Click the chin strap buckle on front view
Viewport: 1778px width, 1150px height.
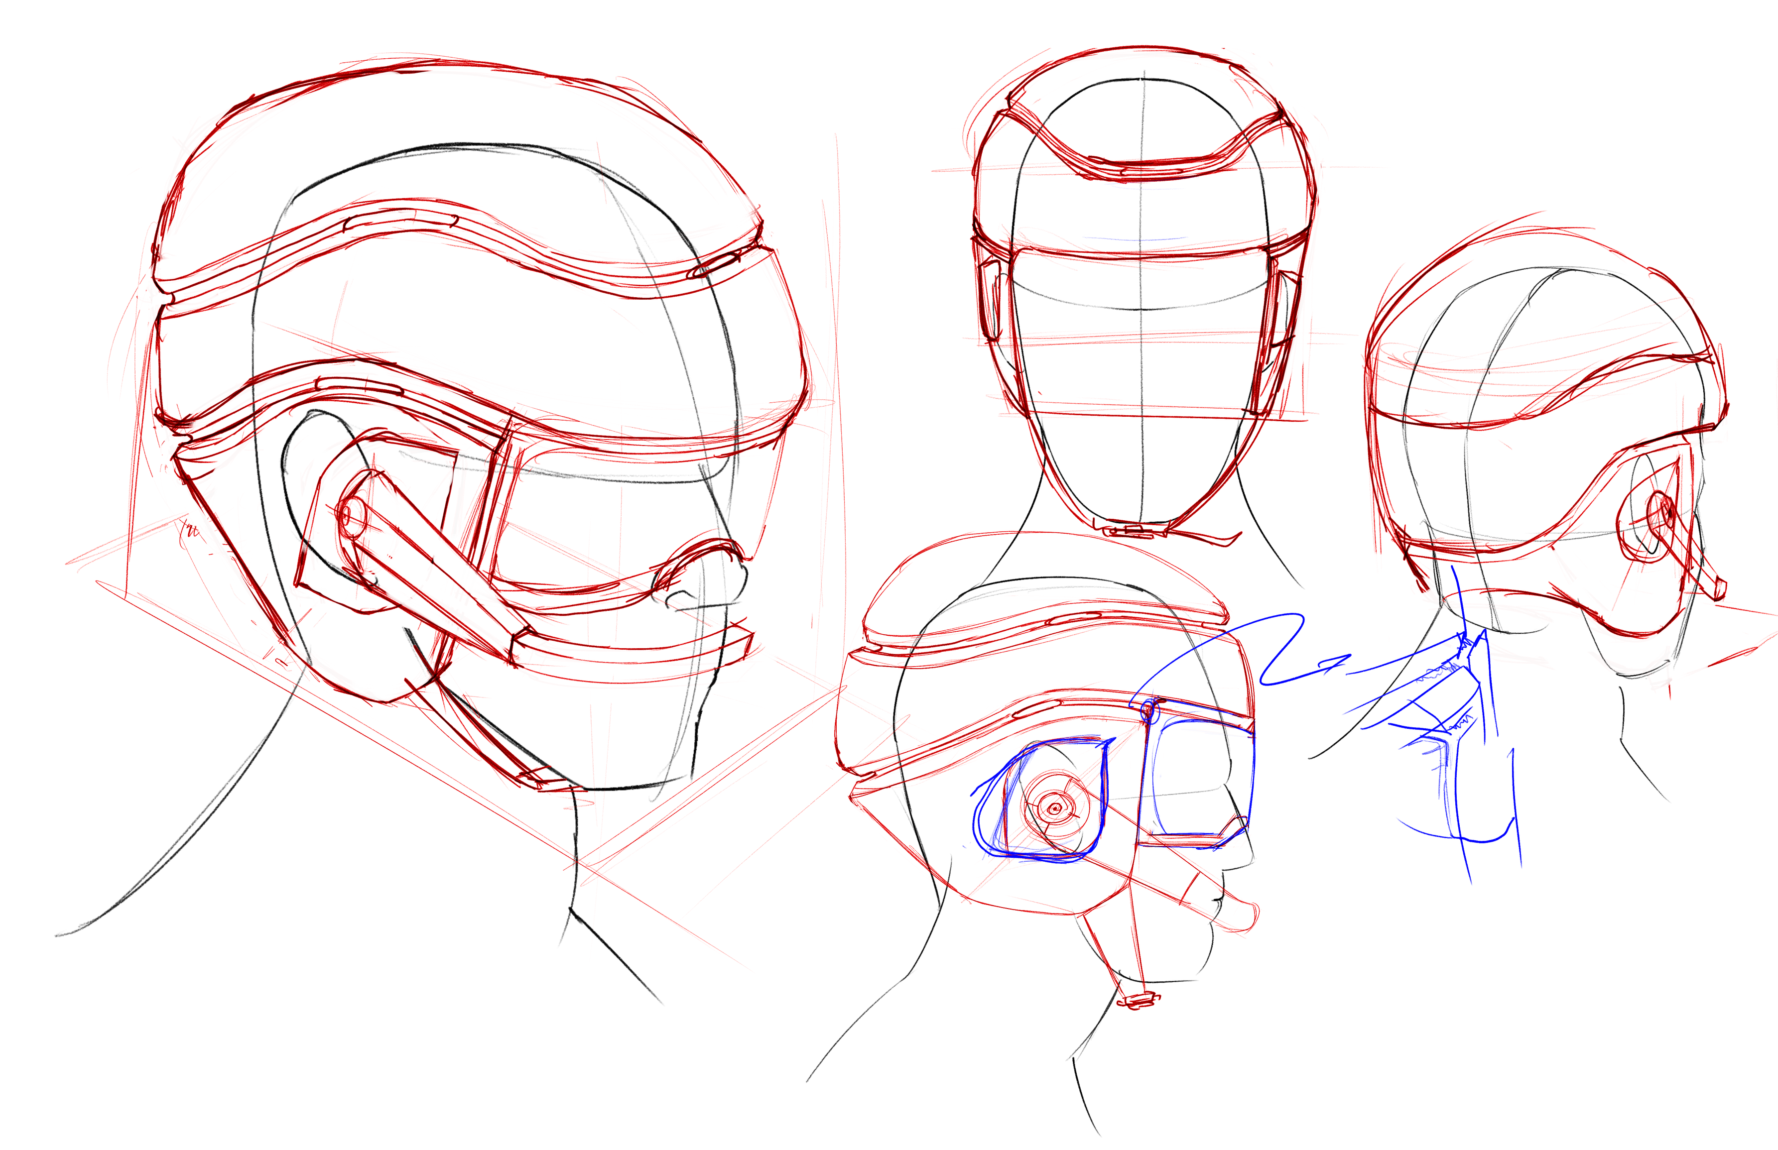[x=1134, y=531]
